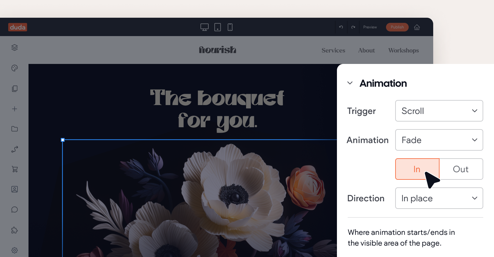Open the Trigger dropdown set to Scroll

(x=439, y=111)
